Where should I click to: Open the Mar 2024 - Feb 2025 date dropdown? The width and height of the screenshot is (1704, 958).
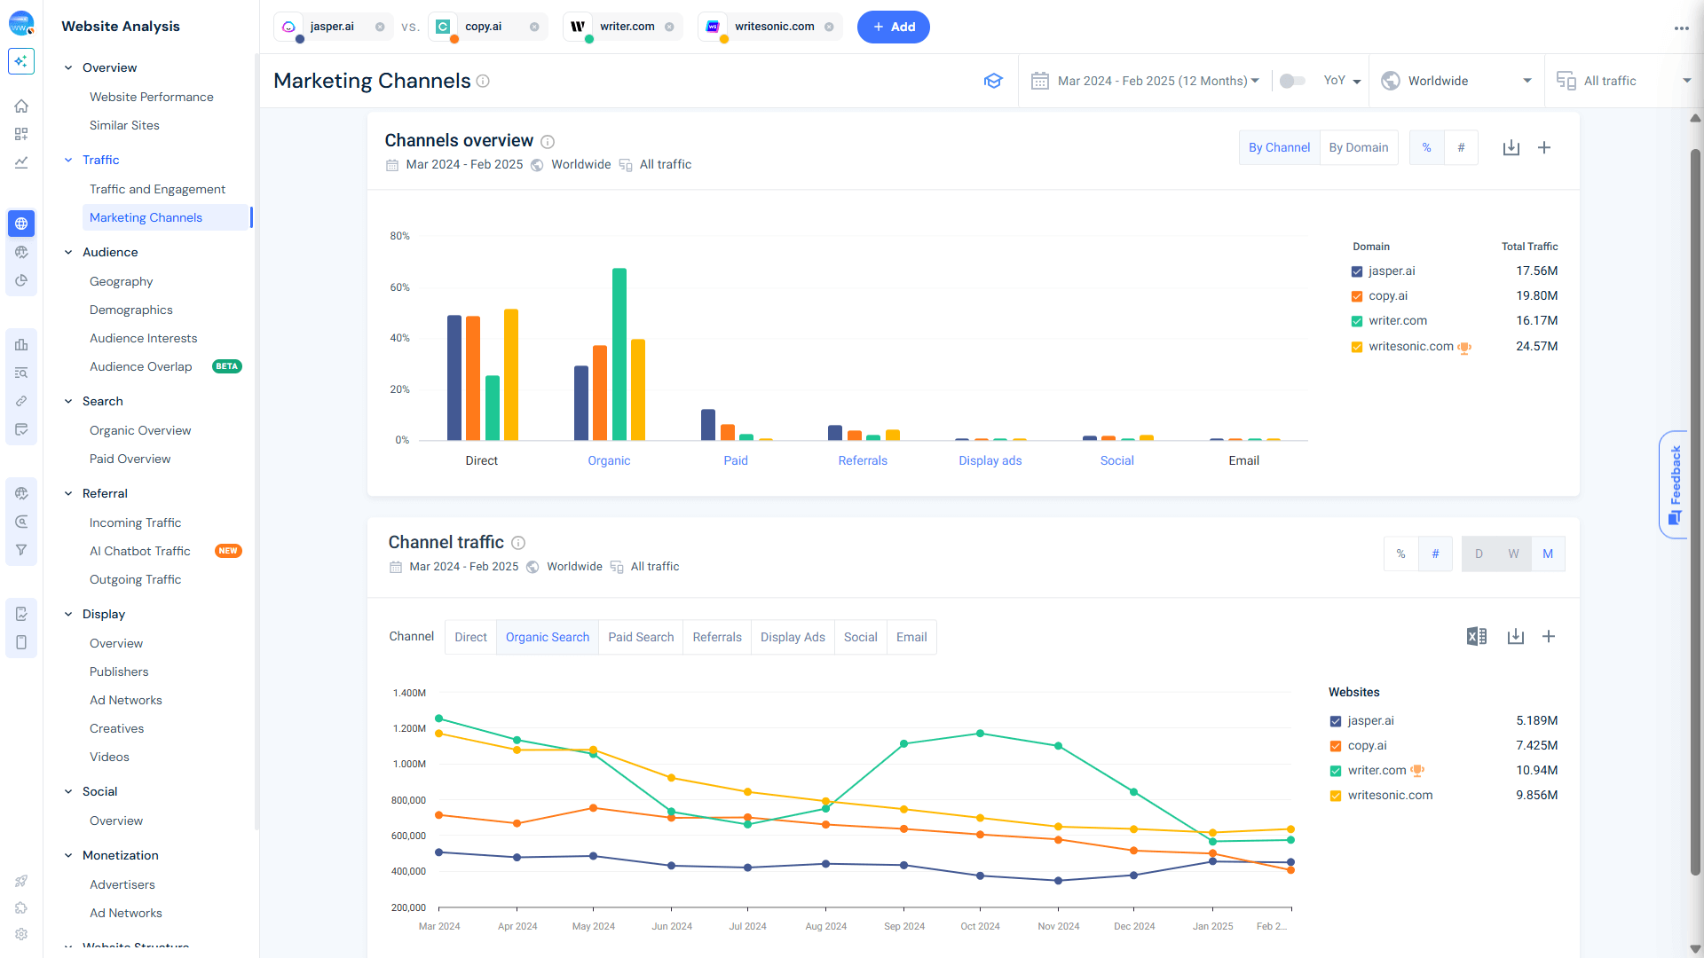click(x=1154, y=80)
